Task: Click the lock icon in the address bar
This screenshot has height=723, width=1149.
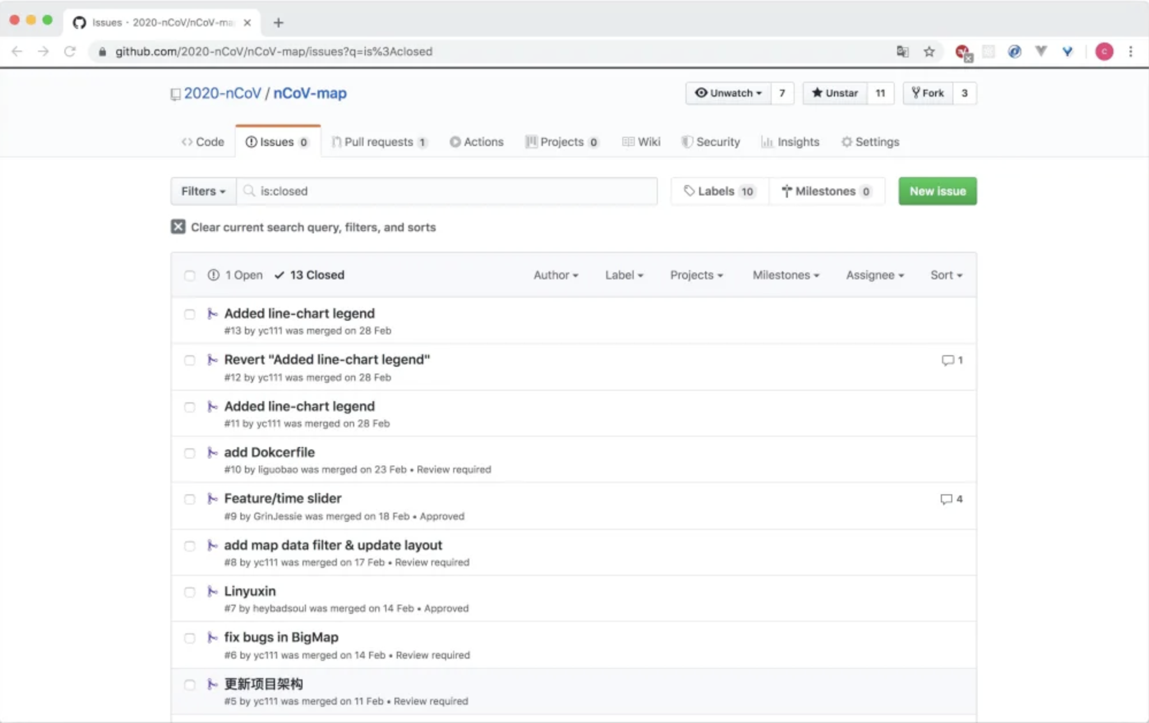Action: point(102,52)
